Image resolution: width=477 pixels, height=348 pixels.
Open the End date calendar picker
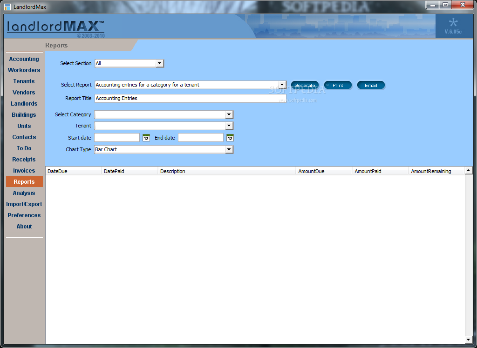(x=230, y=138)
